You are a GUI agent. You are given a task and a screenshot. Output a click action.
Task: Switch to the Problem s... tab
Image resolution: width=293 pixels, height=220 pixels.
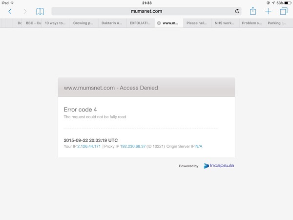253,23
